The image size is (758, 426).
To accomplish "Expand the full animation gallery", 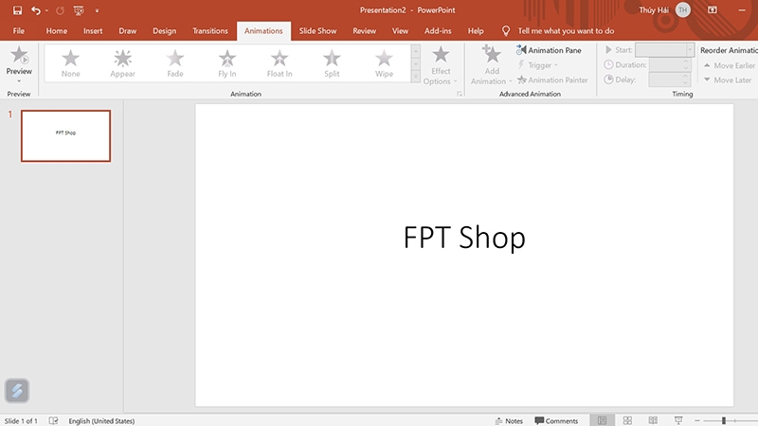I will (x=416, y=76).
